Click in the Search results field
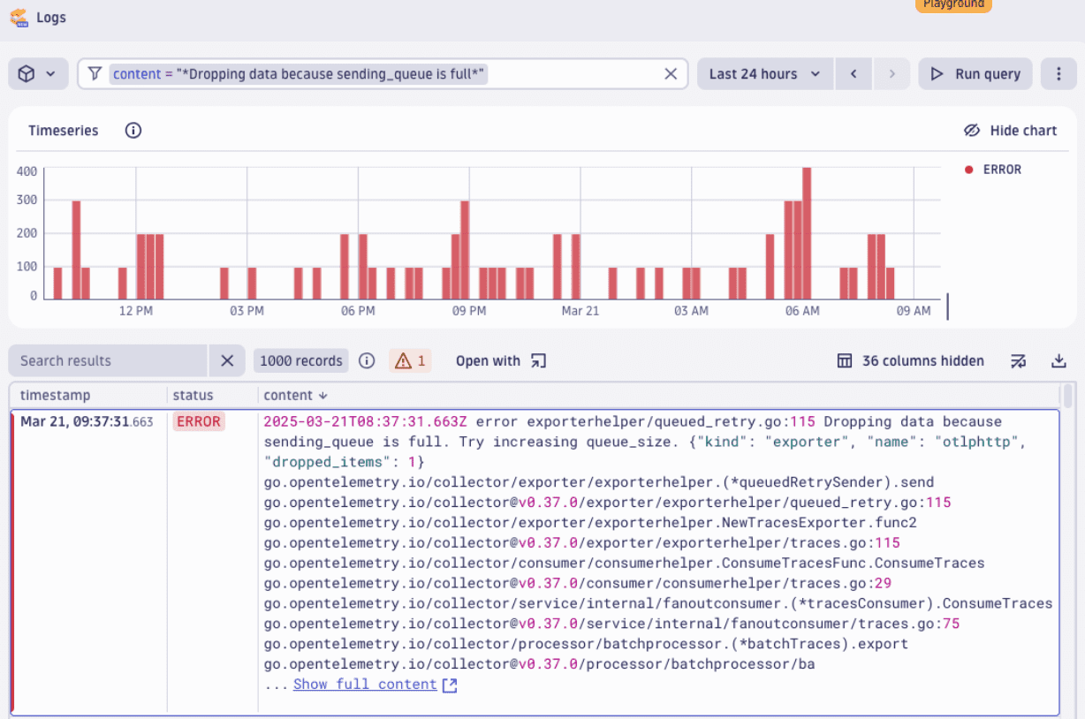The width and height of the screenshot is (1085, 719). 109,360
